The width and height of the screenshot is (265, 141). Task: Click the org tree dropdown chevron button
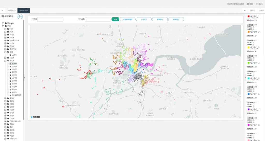[18, 17]
